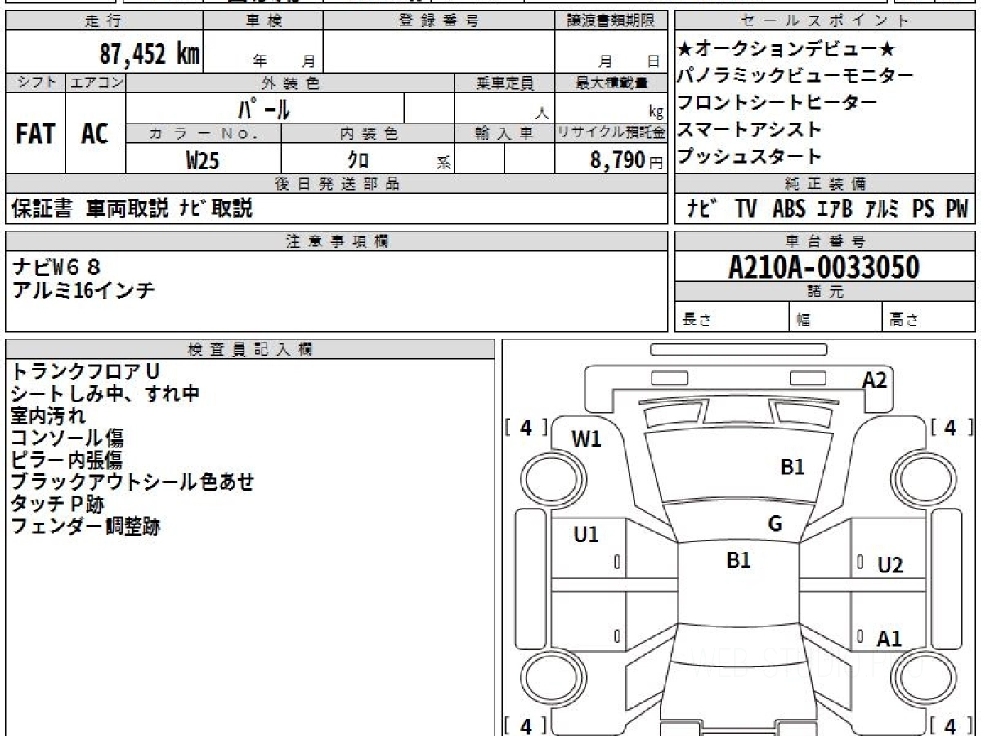981x736 pixels.
Task: Click the 諸元 header
Action: pos(826,292)
